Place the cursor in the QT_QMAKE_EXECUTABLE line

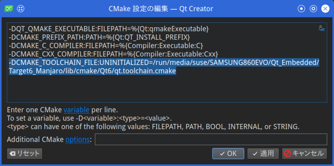109,29
